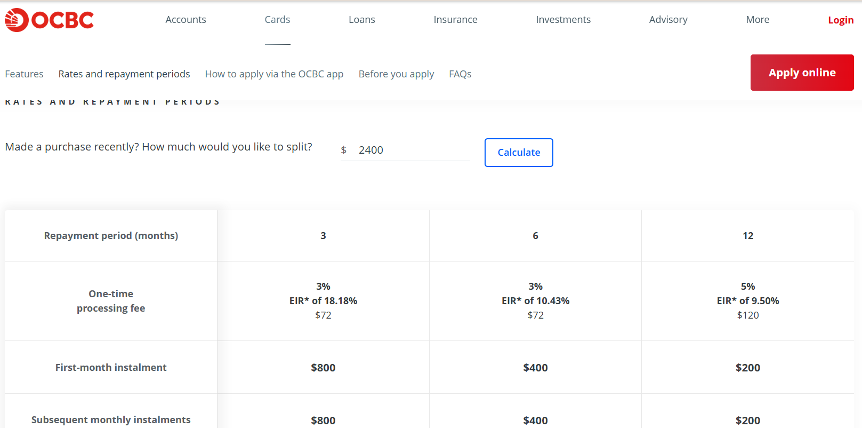Open the Before you apply section
The image size is (862, 428).
pos(396,74)
